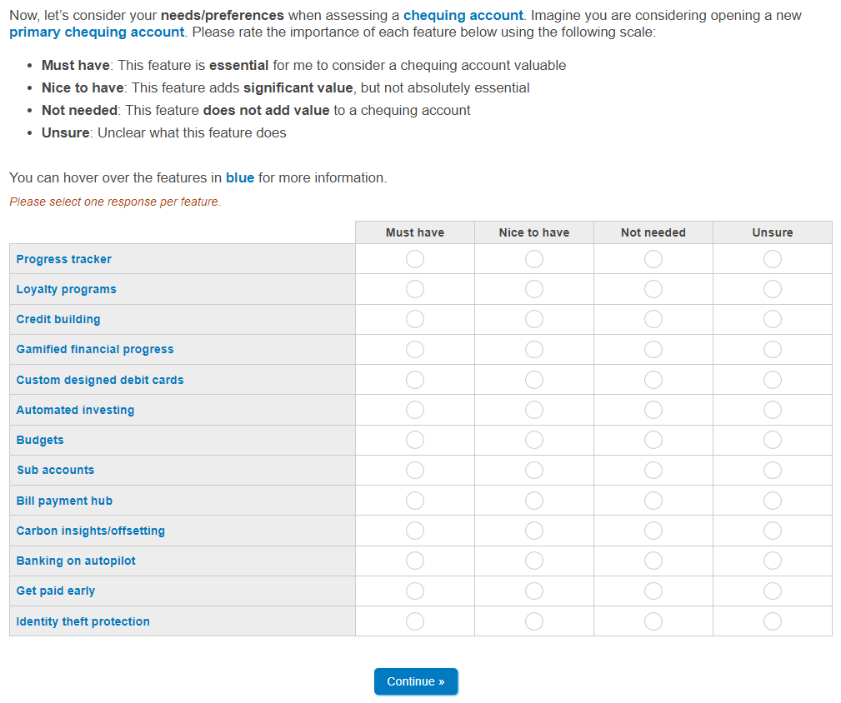
Task: Click the Progress tracker feature label
Action: [64, 259]
